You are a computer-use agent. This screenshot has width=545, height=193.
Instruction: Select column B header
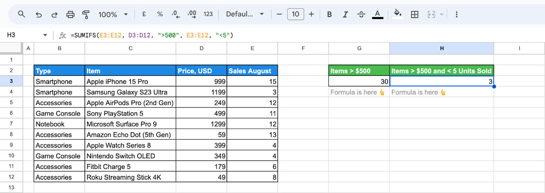[59, 48]
